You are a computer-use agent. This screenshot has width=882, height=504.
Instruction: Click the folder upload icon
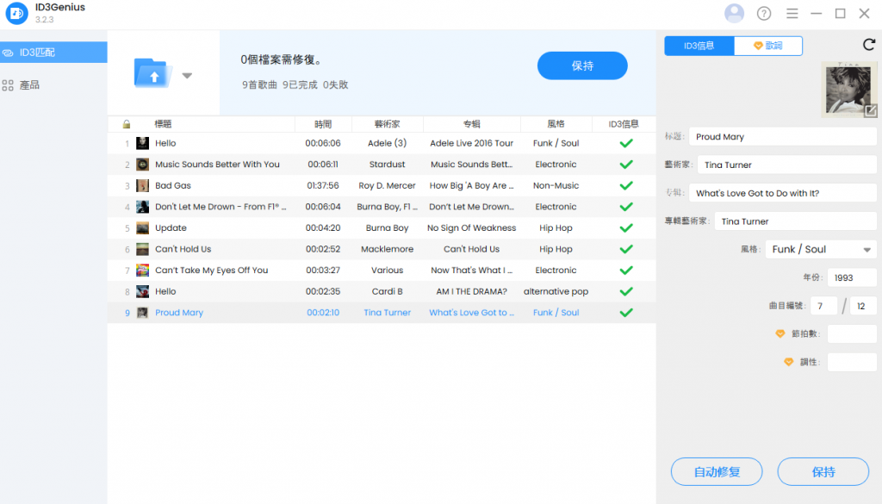click(153, 73)
